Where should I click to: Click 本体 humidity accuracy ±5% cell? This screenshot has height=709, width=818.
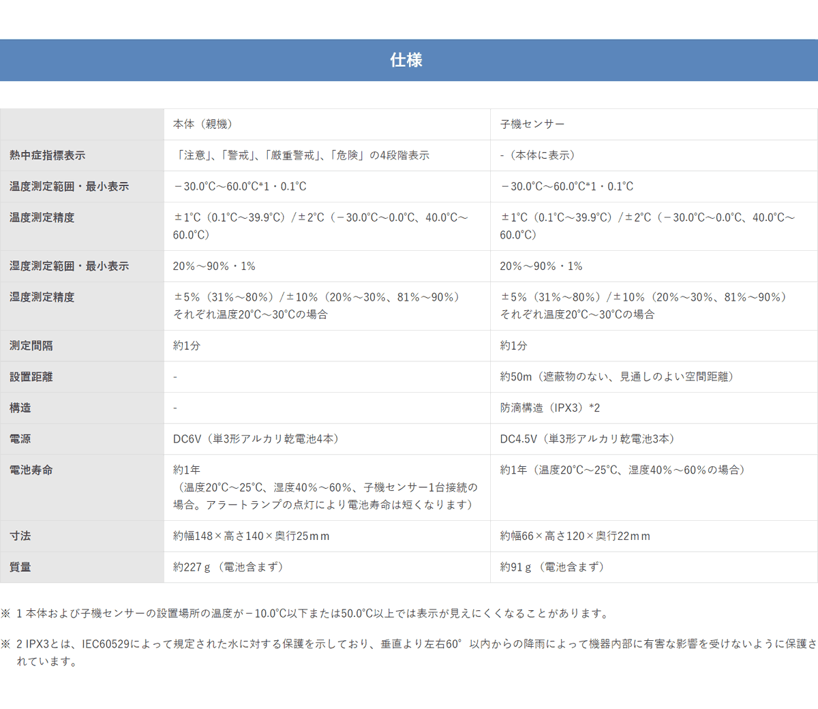327,306
